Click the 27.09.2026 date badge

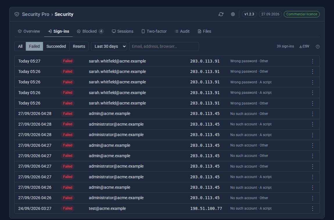(x=270, y=14)
